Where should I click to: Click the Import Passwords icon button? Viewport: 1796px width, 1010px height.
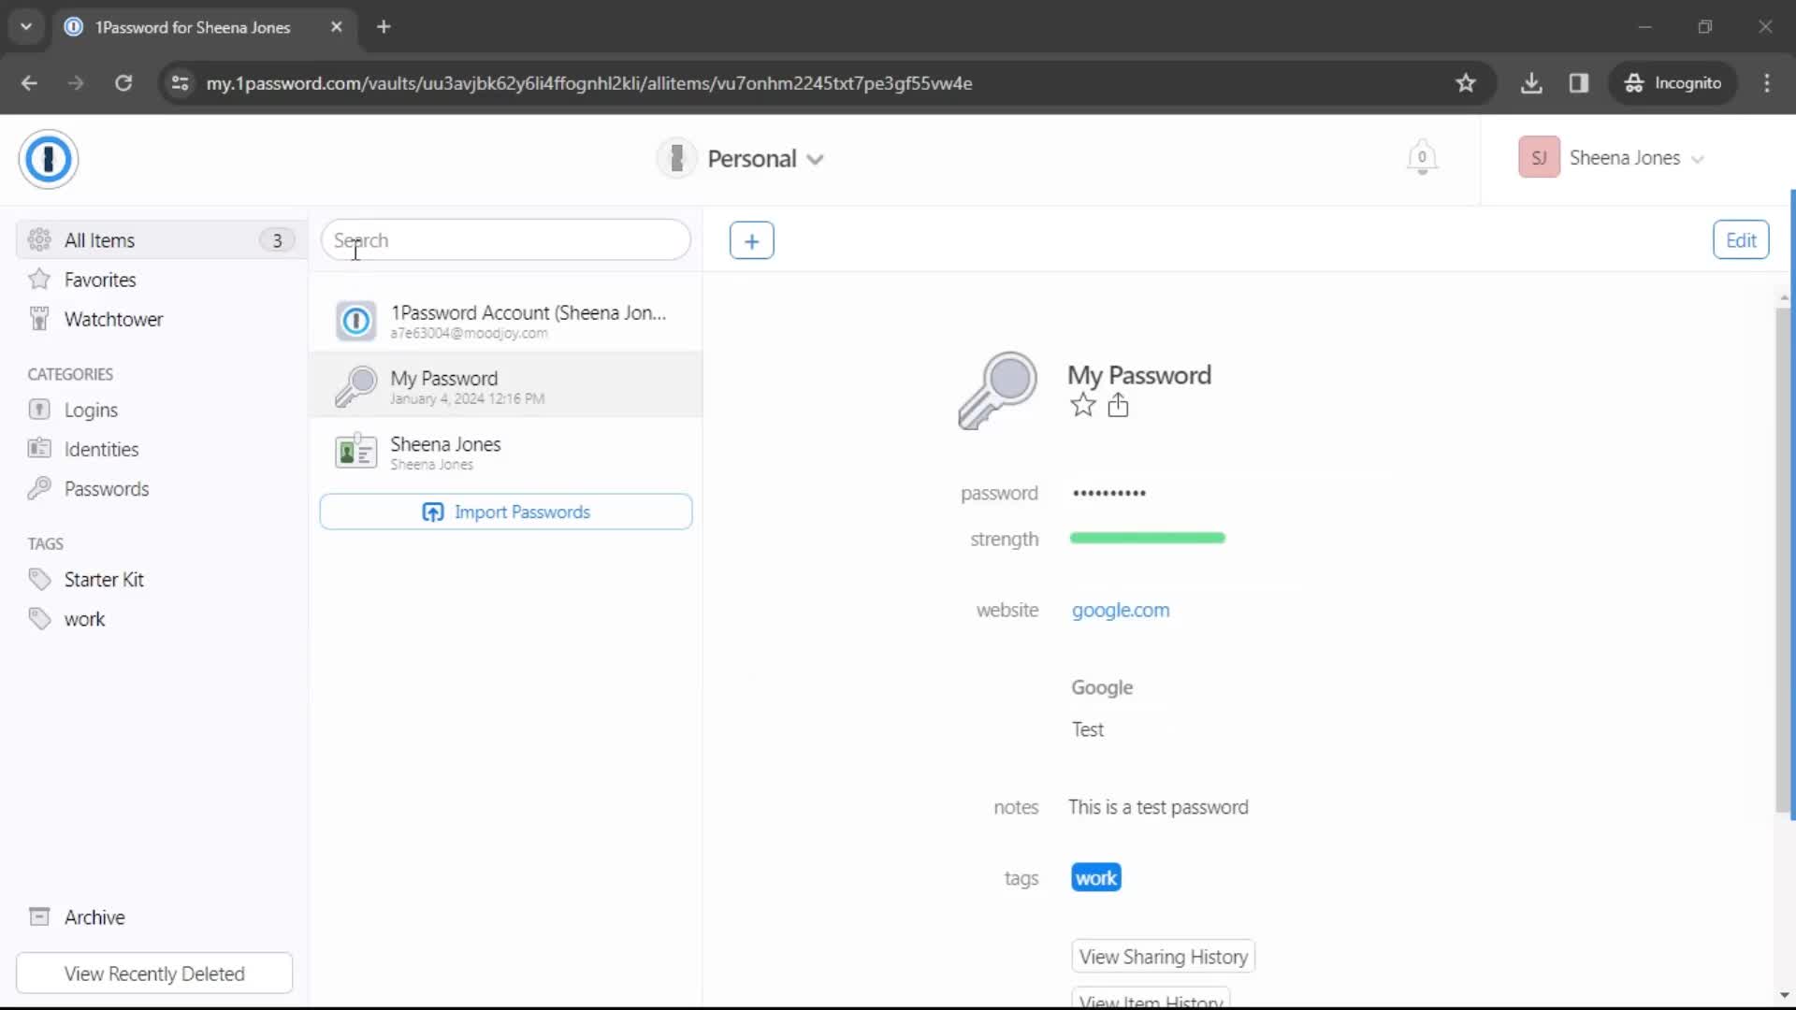pyautogui.click(x=434, y=512)
